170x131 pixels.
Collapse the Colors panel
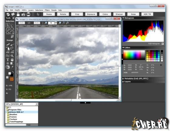point(123,48)
